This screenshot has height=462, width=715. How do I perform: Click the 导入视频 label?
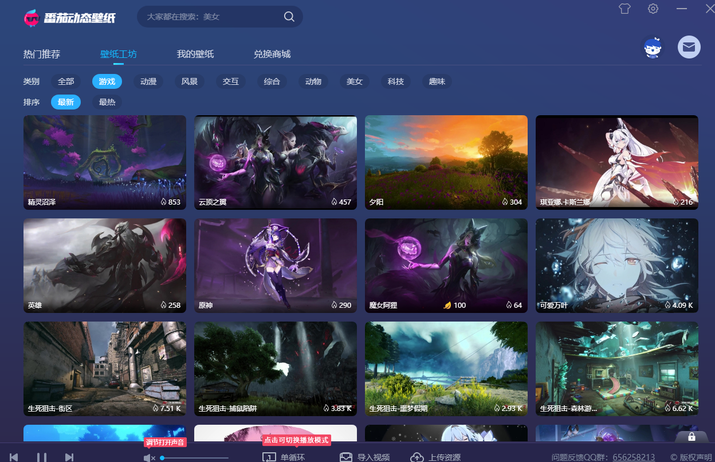point(374,457)
